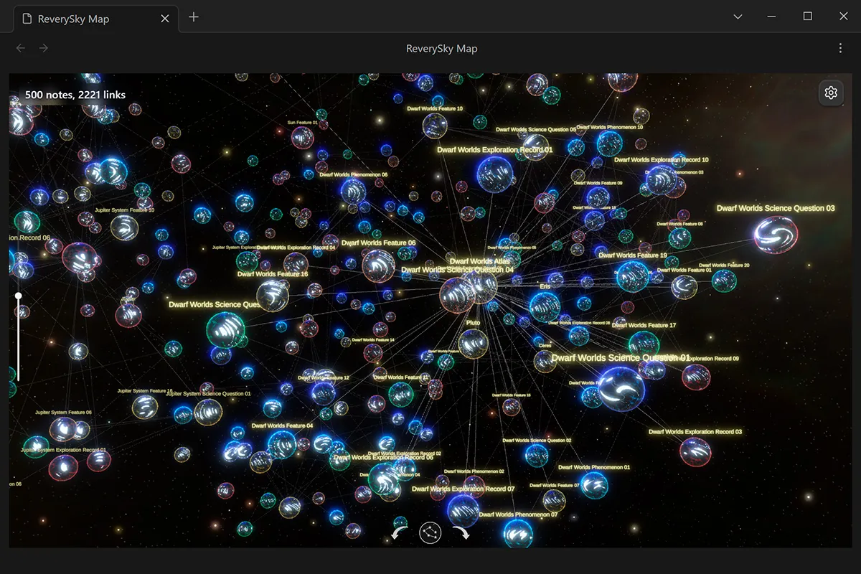
Task: Click the zoom slider handle
Action: point(19,295)
